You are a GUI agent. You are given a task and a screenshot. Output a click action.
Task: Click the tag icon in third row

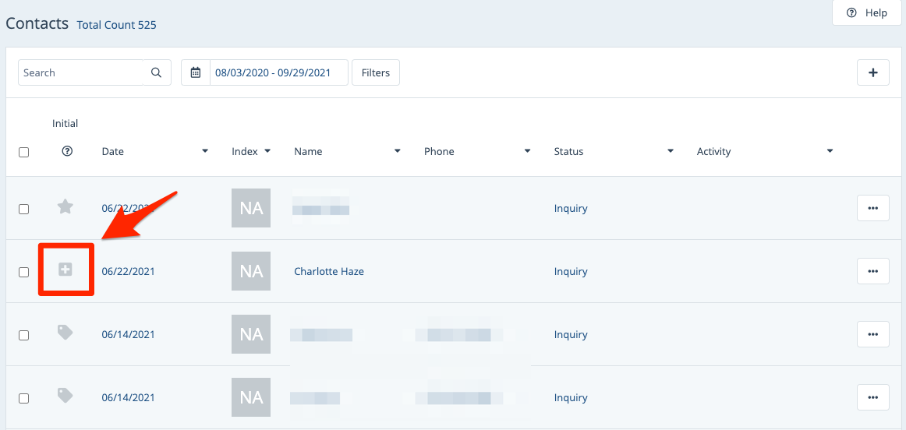[x=65, y=333]
